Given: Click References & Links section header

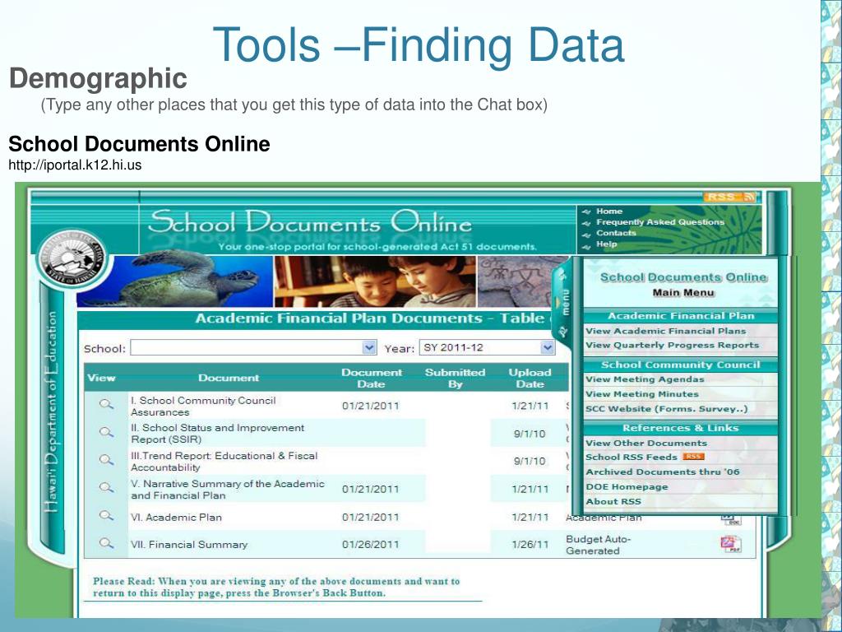Looking at the screenshot, I should click(x=680, y=428).
